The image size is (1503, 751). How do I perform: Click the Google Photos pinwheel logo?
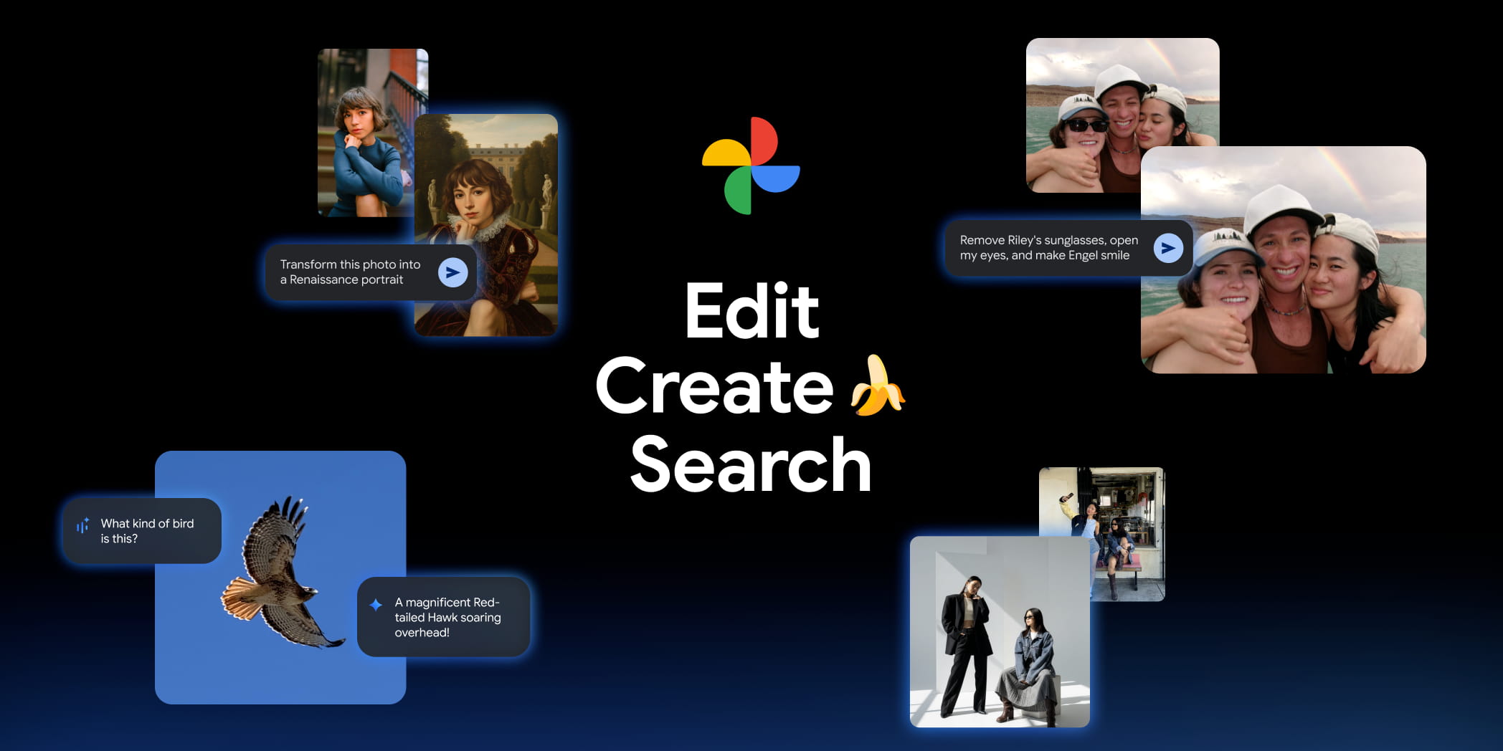751,166
